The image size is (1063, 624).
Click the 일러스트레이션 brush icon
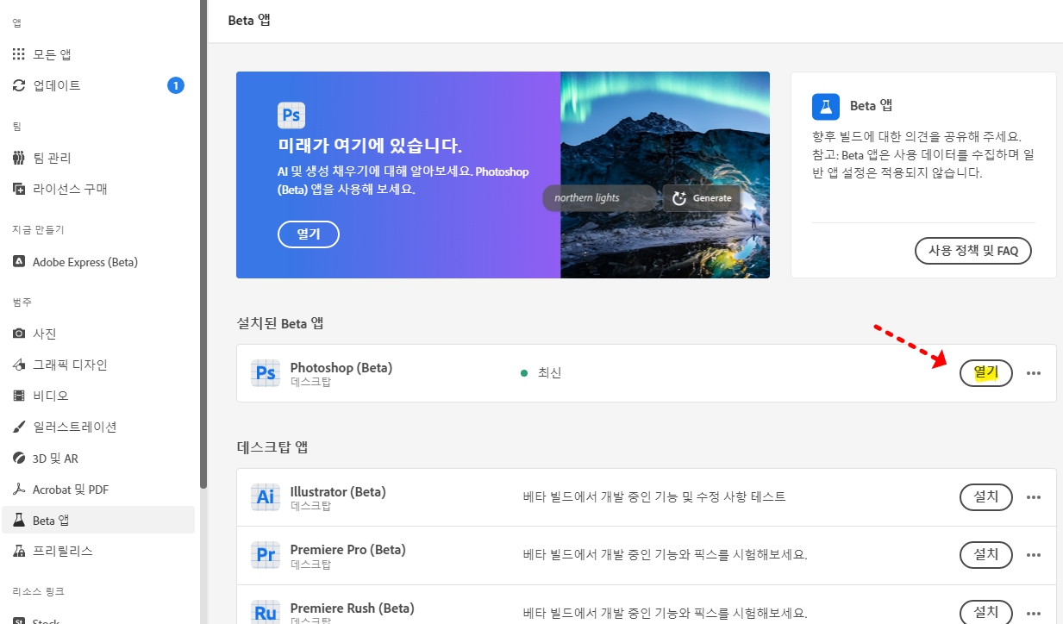tap(19, 427)
